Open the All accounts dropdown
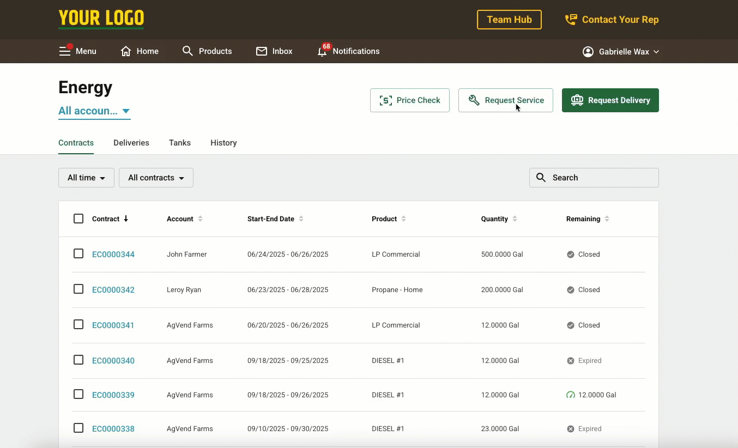 click(94, 111)
